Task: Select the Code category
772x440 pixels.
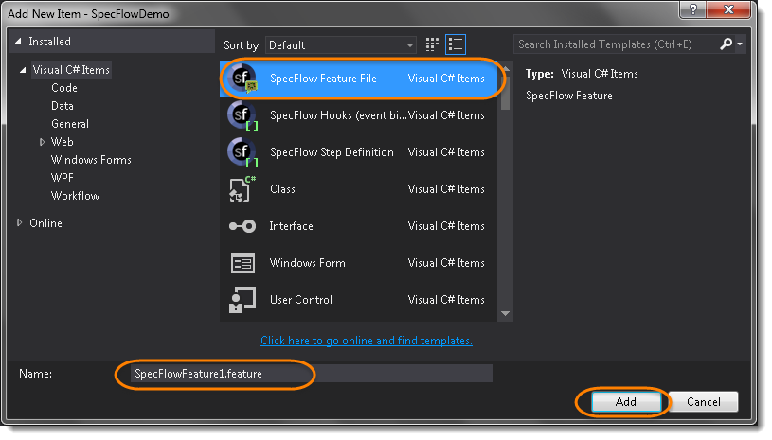Action: (64, 88)
